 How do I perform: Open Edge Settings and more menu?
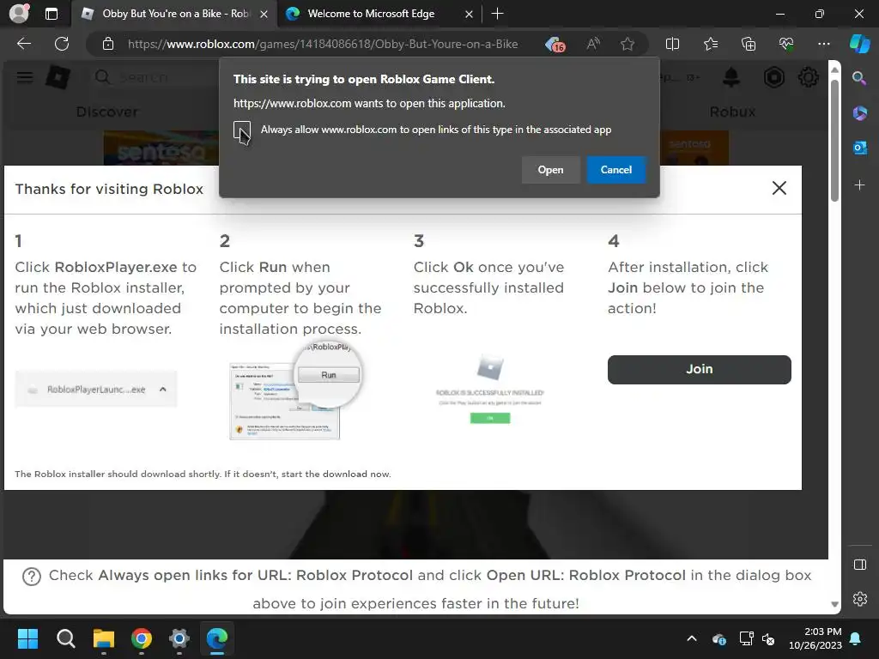pos(823,44)
